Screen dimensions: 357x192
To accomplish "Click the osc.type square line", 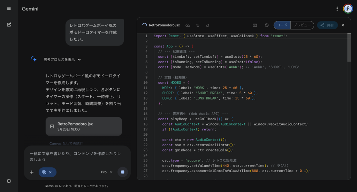I will click(199, 160).
